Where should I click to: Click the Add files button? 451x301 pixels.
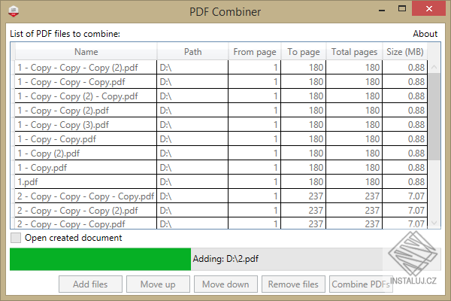point(90,284)
